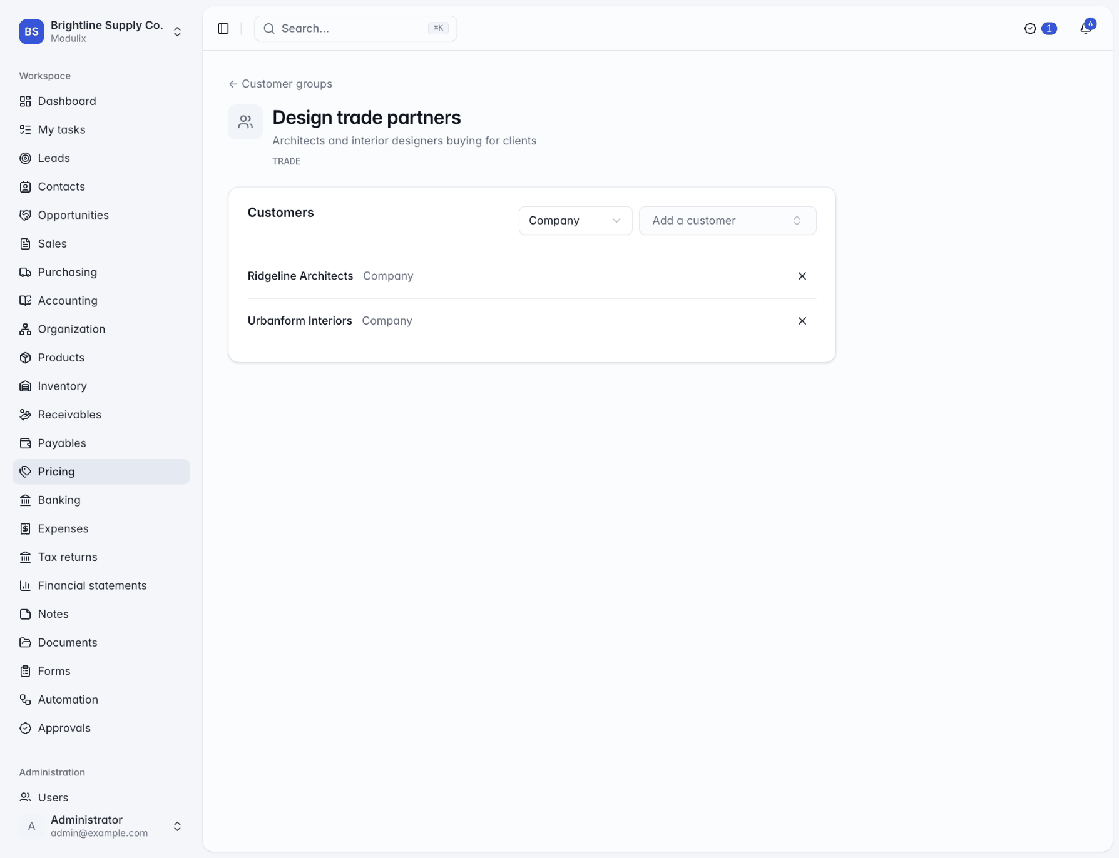Click the Pricing tag icon
1119x858 pixels.
tap(25, 472)
